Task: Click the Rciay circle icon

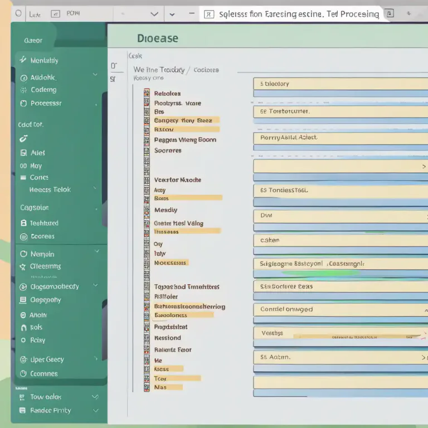Action: coord(23,340)
